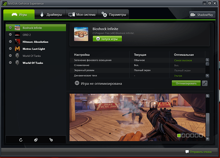Viewport: 220px width, 158px height.
Task: Click the speech bubble feedback icon
Action: tap(187, 152)
